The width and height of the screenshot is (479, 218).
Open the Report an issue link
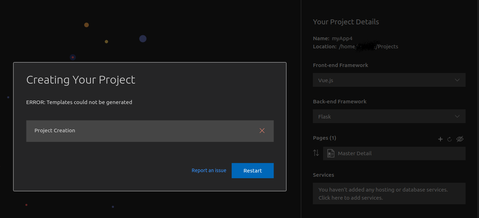click(x=209, y=170)
